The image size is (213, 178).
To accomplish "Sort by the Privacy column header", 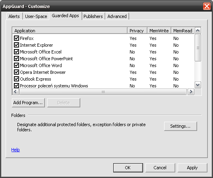I will click(x=137, y=31).
